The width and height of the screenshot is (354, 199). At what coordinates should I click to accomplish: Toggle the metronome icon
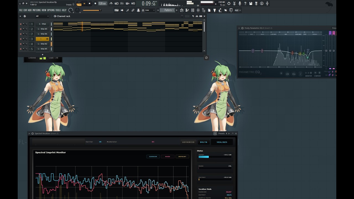point(111,4)
